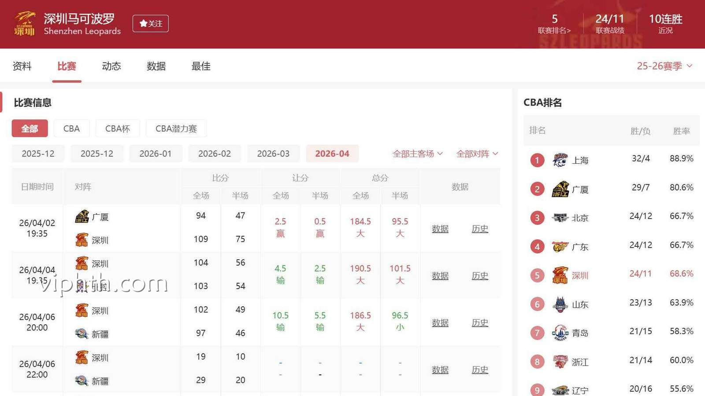This screenshot has width=705, height=396.
Task: Click 山东 team logo in CBA ranking
Action: tap(560, 304)
